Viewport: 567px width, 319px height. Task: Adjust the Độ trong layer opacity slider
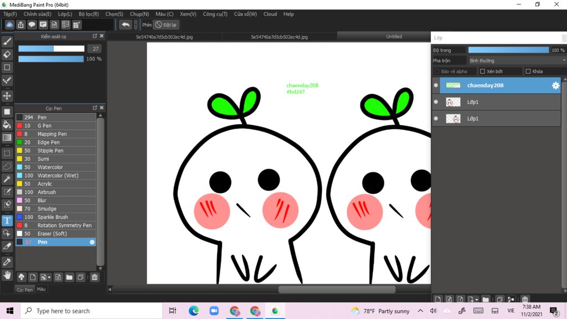(508, 50)
